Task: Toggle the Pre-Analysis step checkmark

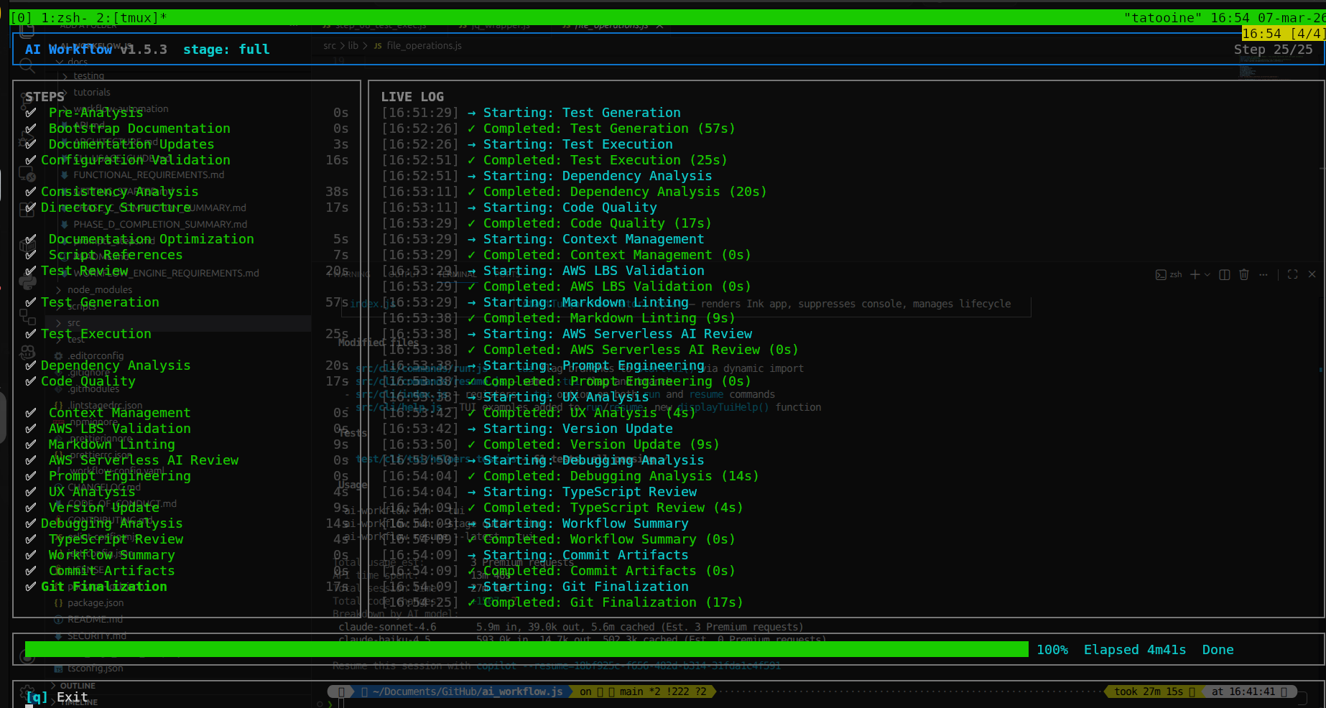Action: point(29,112)
